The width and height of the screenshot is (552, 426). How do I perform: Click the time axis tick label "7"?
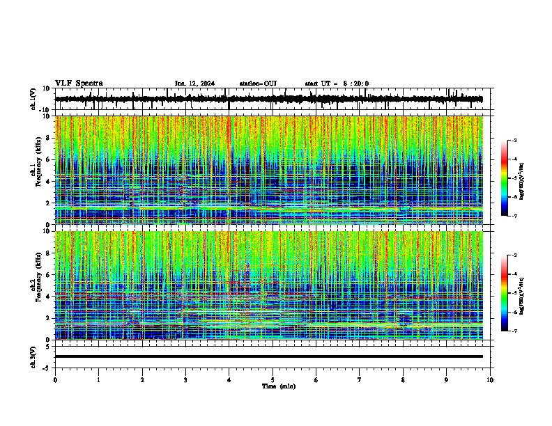(x=360, y=380)
